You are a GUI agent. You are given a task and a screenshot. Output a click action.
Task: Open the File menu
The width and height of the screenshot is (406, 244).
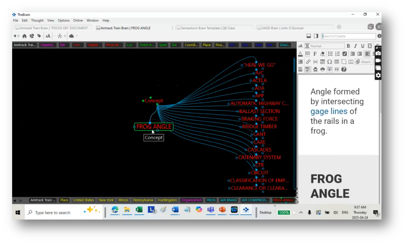15,20
